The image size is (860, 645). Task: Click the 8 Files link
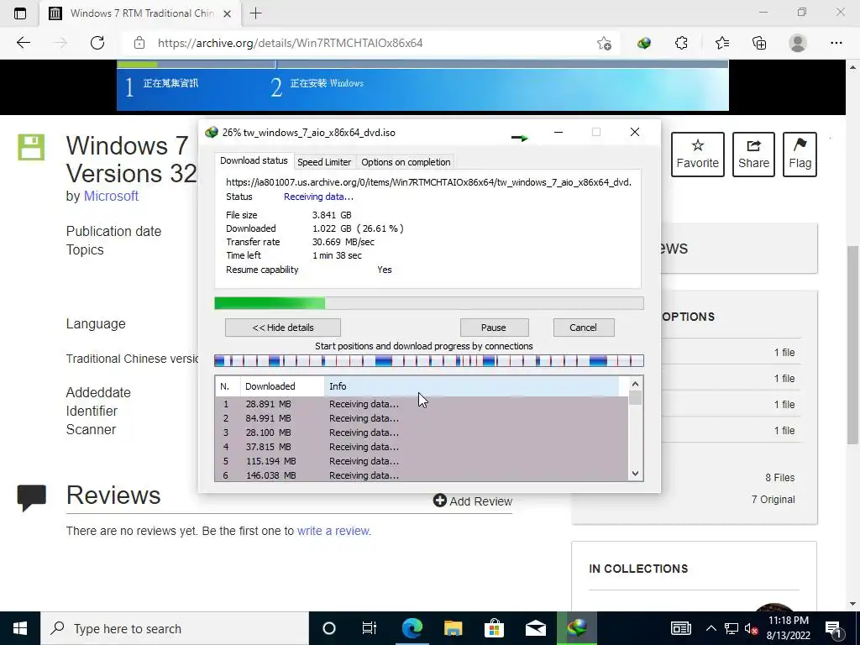779,478
